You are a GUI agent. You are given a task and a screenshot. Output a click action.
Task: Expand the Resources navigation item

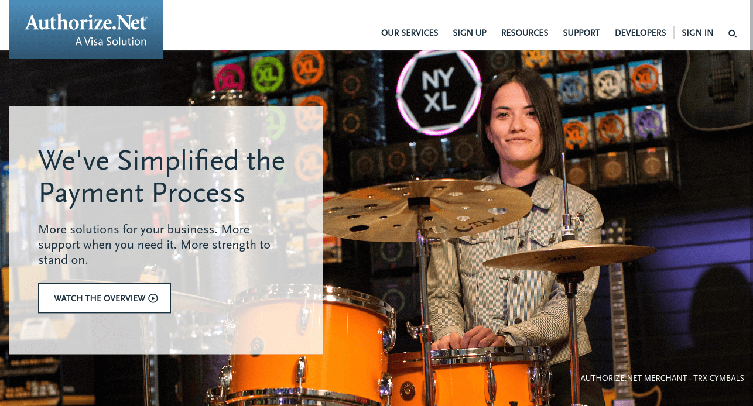[x=525, y=33]
